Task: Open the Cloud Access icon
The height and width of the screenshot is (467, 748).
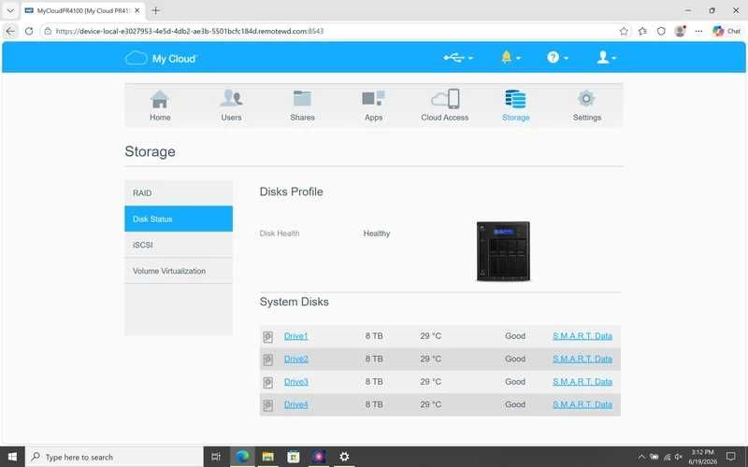Action: tap(445, 99)
